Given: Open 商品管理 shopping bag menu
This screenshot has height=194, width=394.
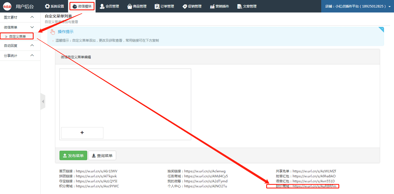Looking at the screenshot, I should 137,6.
